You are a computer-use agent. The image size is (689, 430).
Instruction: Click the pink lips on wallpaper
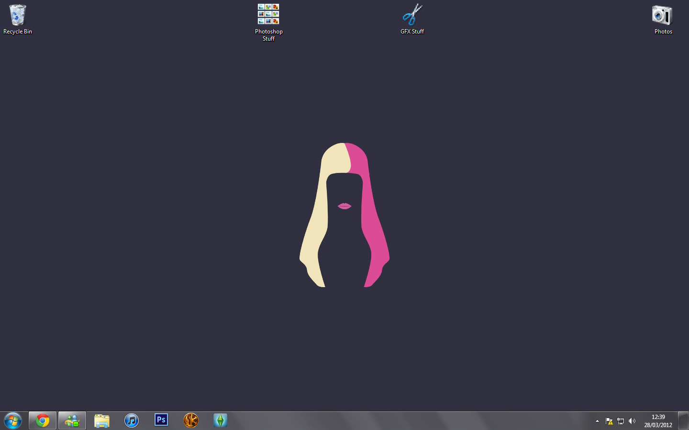tap(344, 206)
